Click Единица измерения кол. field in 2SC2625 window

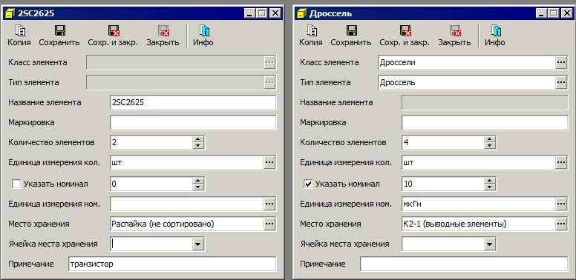(x=187, y=162)
